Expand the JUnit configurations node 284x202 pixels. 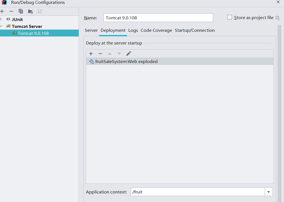1,19
